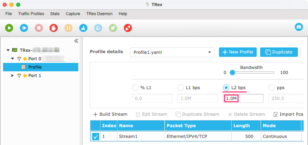This screenshot has width=308, height=145.
Task: Open the dashboard gauge icon
Action: tap(299, 27)
